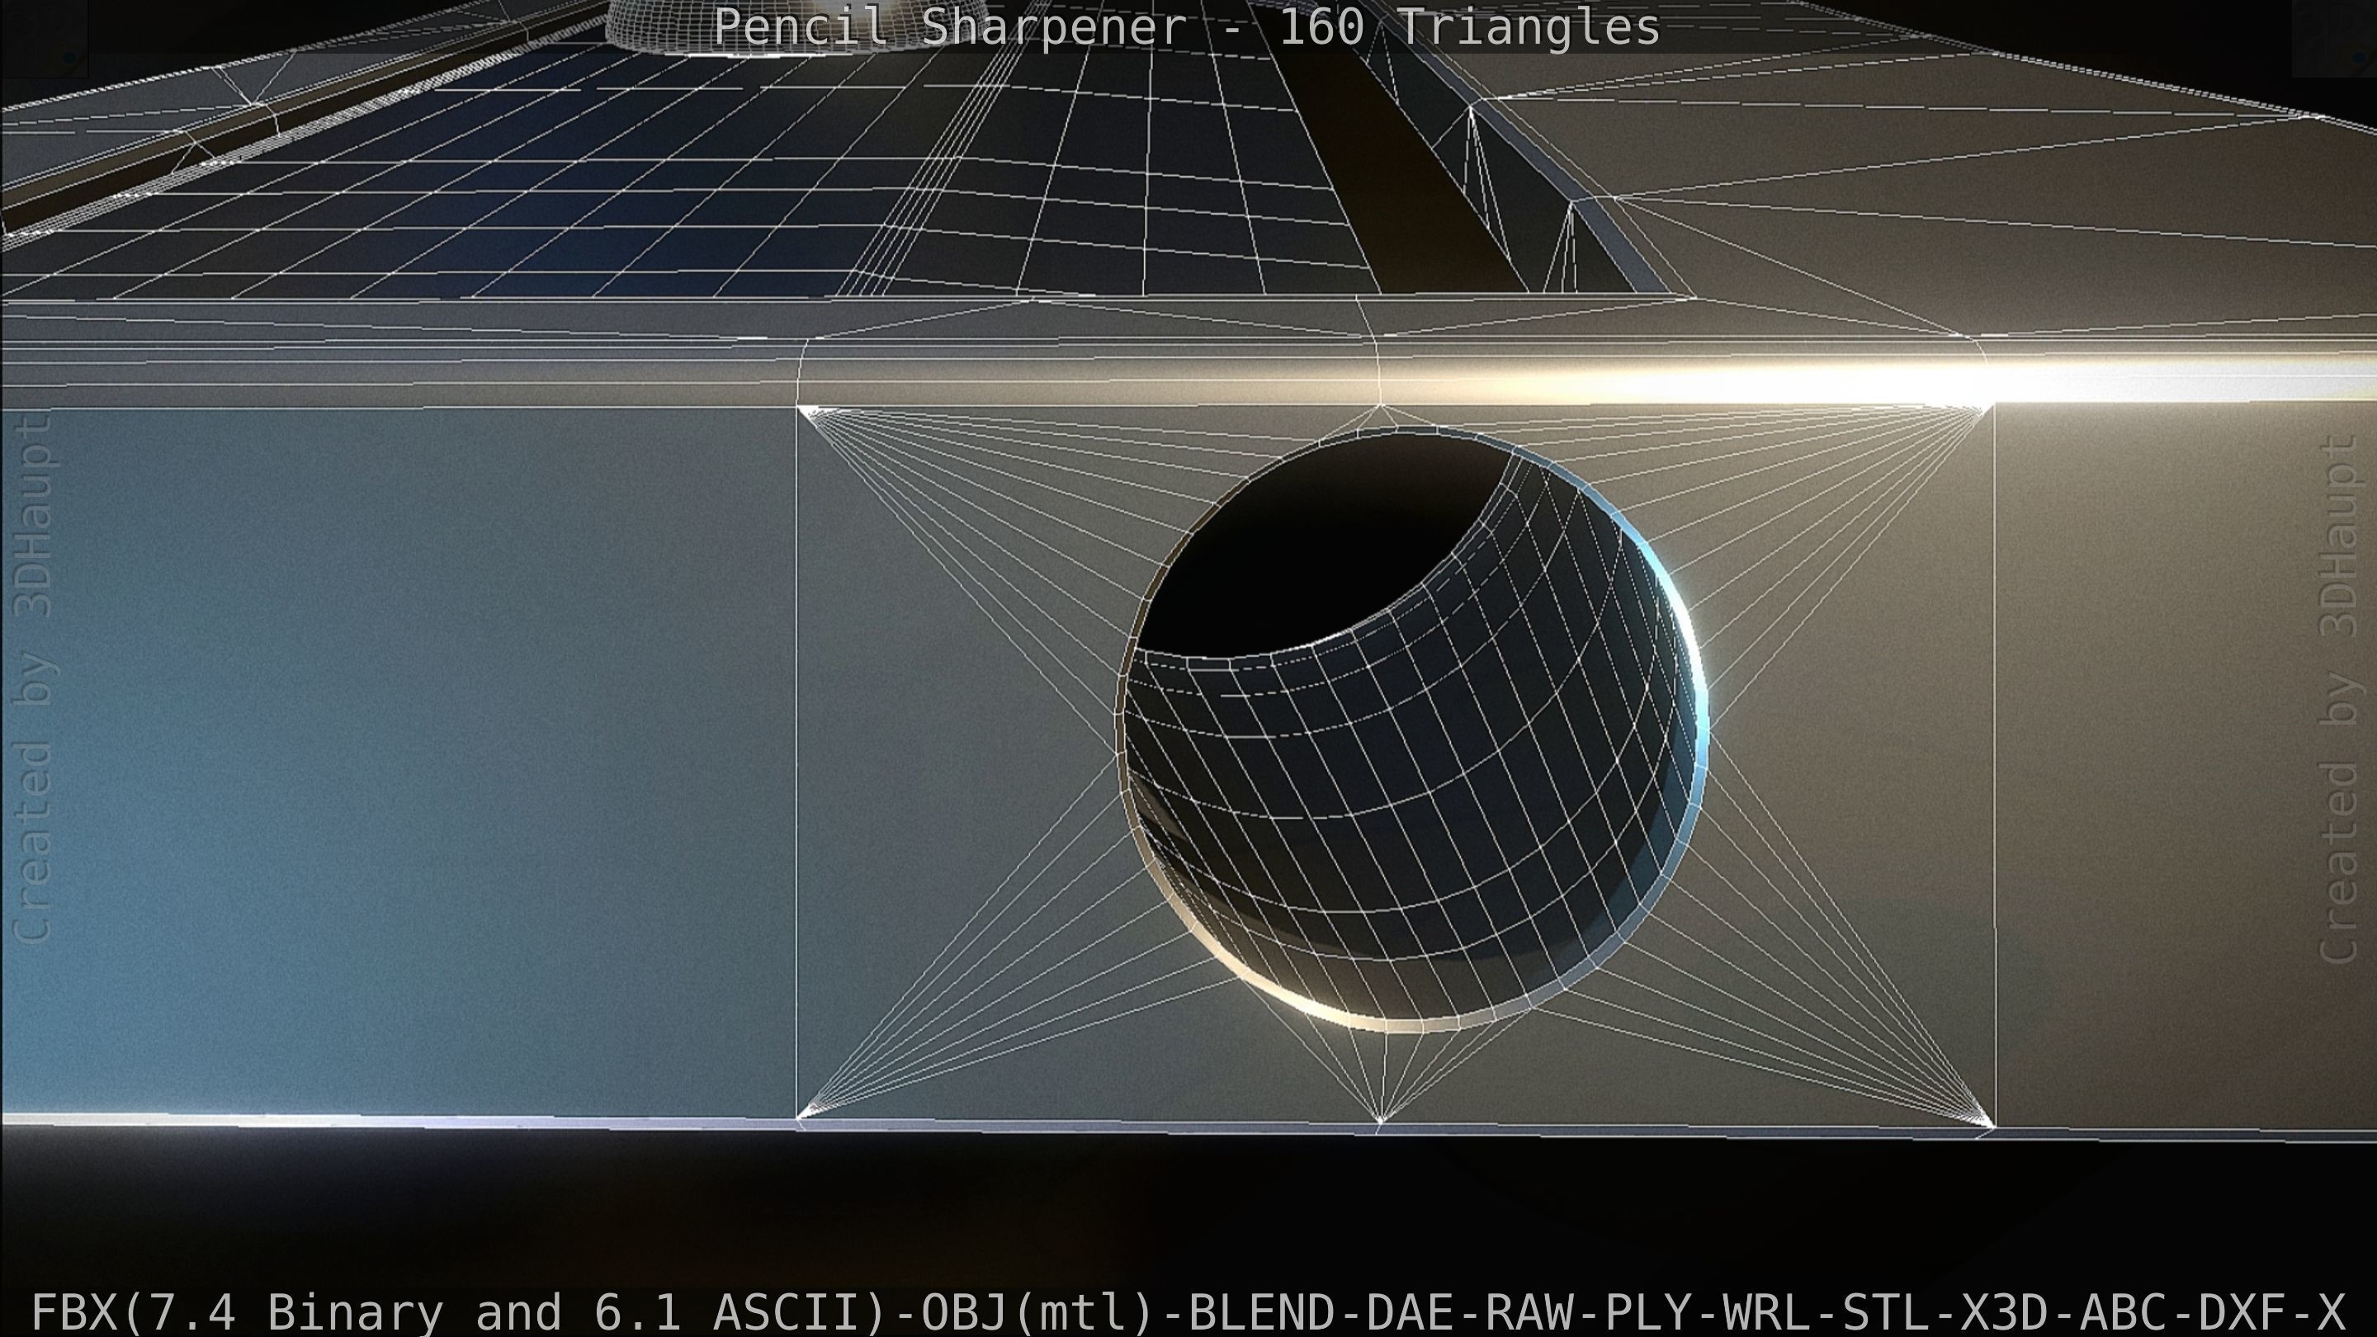Click the 'ABC' format label
The height and width of the screenshot is (1337, 2377).
click(x=2124, y=1312)
